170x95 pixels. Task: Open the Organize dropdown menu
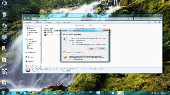coord(29,22)
